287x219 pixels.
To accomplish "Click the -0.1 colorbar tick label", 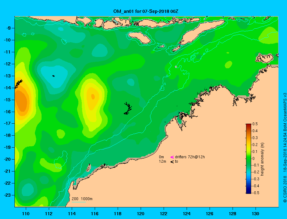I will coord(256,165).
